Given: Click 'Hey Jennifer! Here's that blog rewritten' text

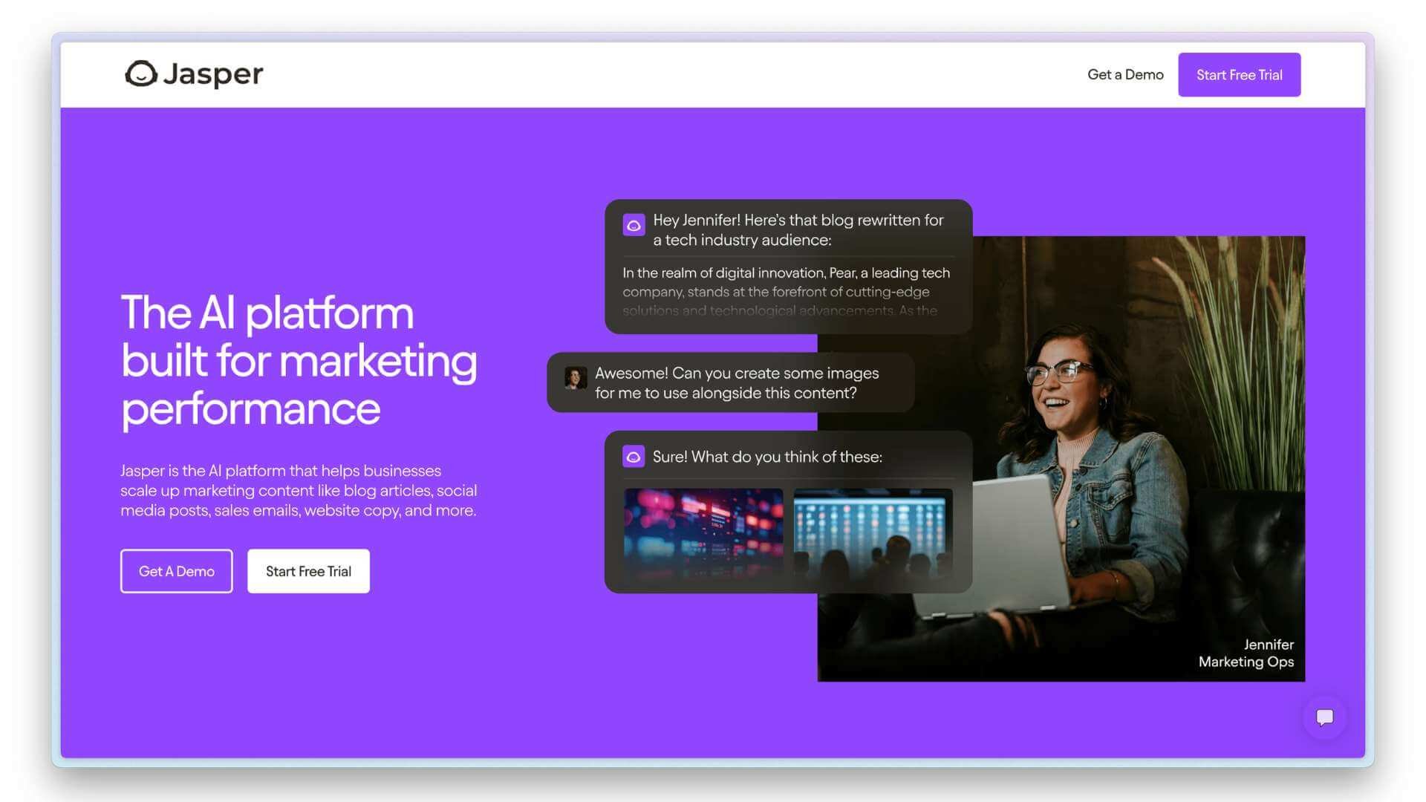Looking at the screenshot, I should click(x=798, y=229).
